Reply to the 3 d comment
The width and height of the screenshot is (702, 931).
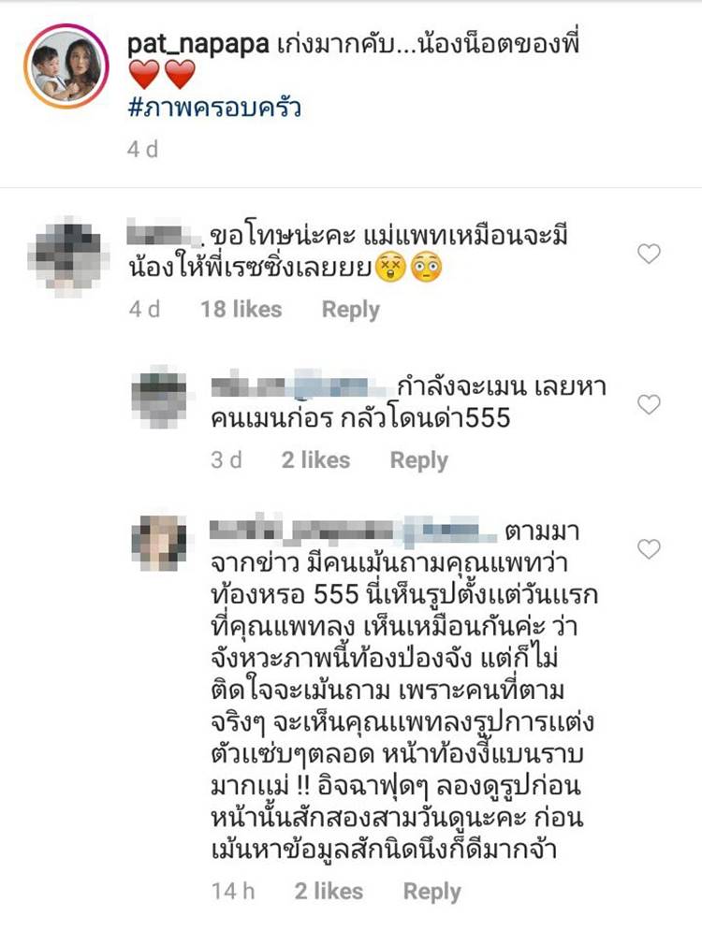tap(418, 460)
